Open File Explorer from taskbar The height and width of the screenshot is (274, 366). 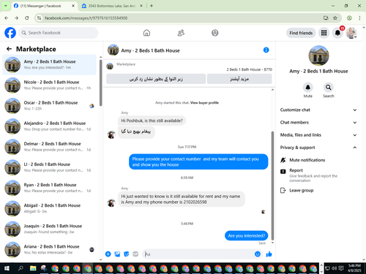pyautogui.click(x=33, y=268)
